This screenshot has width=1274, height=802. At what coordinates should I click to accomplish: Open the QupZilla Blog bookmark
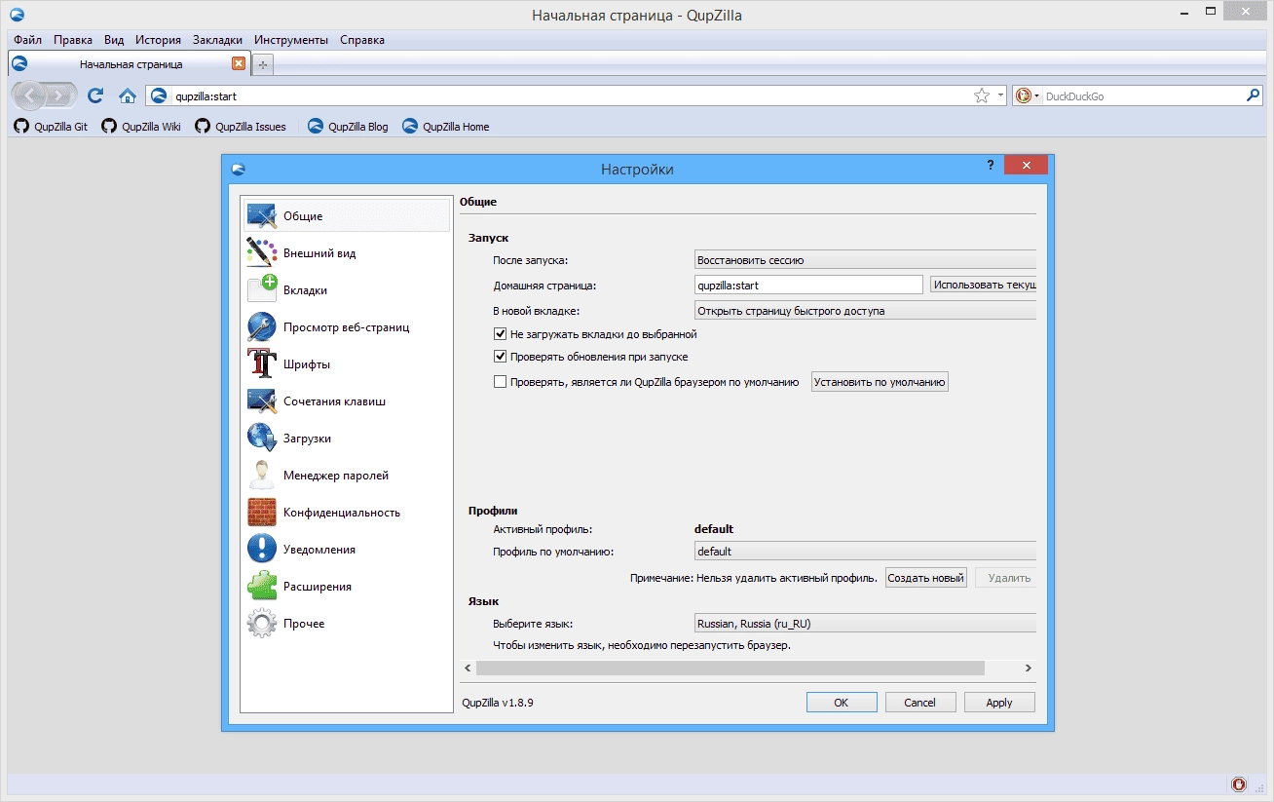[x=348, y=126]
